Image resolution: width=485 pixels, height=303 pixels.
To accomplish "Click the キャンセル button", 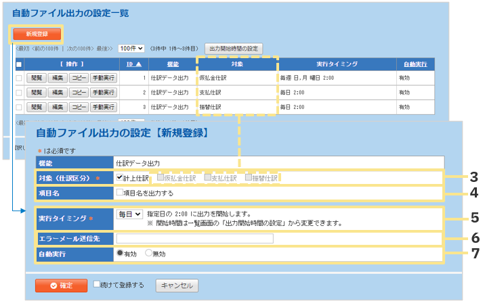I will point(177,285).
